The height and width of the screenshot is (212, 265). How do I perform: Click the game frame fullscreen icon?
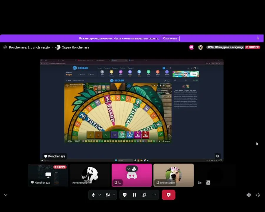pos(168,81)
